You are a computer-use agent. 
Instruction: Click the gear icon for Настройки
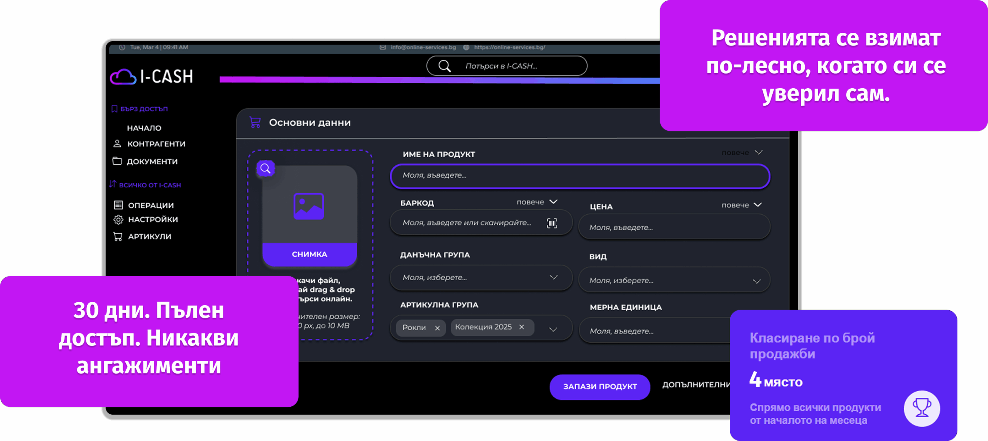[118, 219]
